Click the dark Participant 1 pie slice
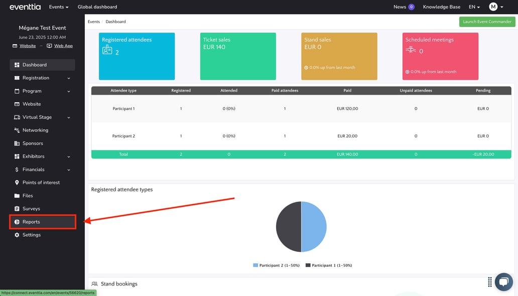 click(x=289, y=227)
